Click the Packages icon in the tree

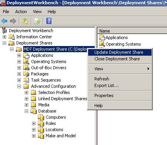[x=26, y=74]
